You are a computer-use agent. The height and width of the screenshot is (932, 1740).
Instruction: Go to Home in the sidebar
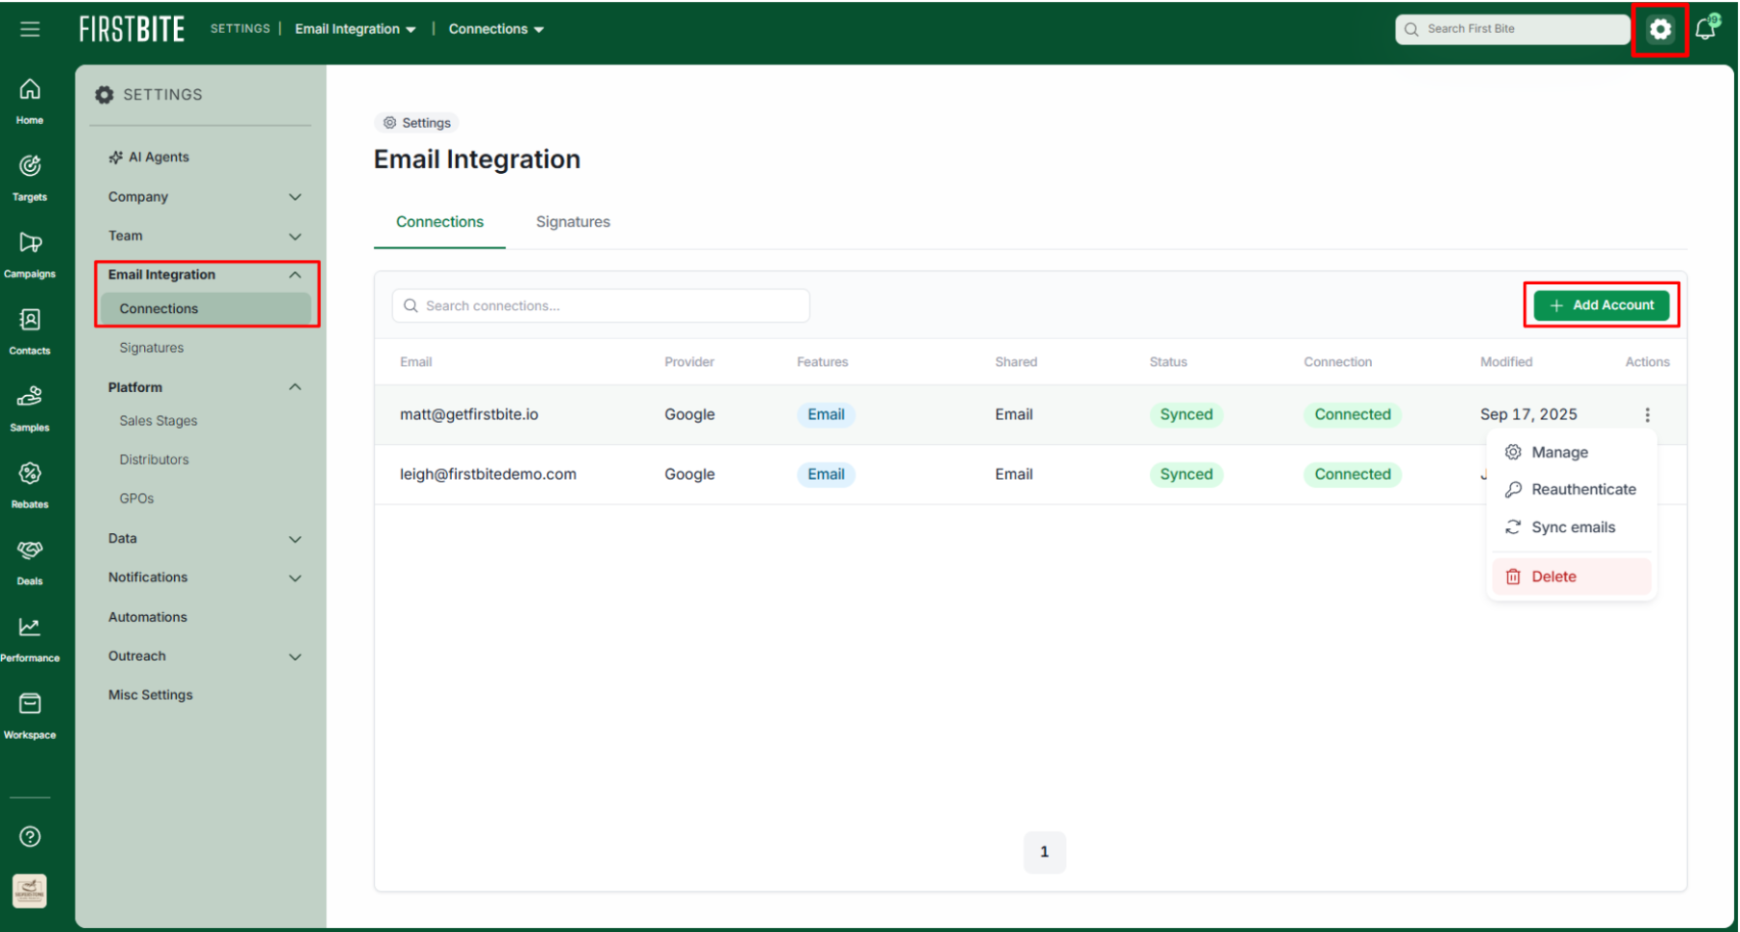30,101
